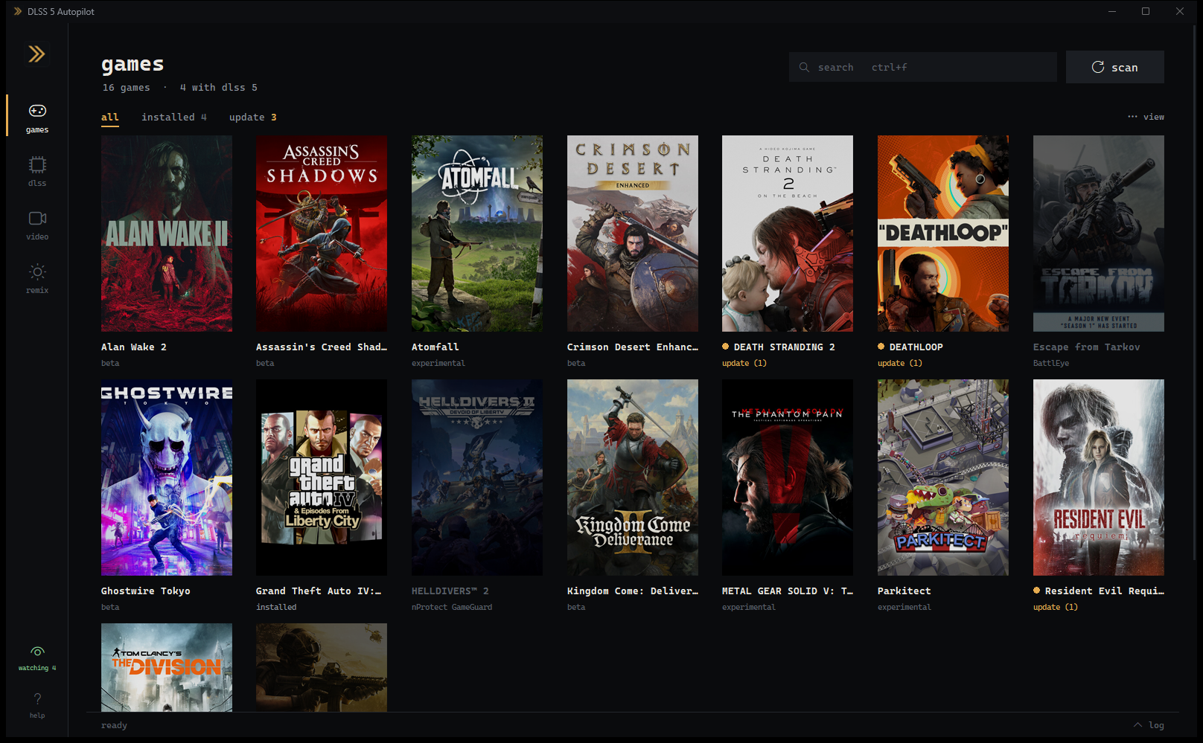Click the 'ready' status text

coord(114,725)
